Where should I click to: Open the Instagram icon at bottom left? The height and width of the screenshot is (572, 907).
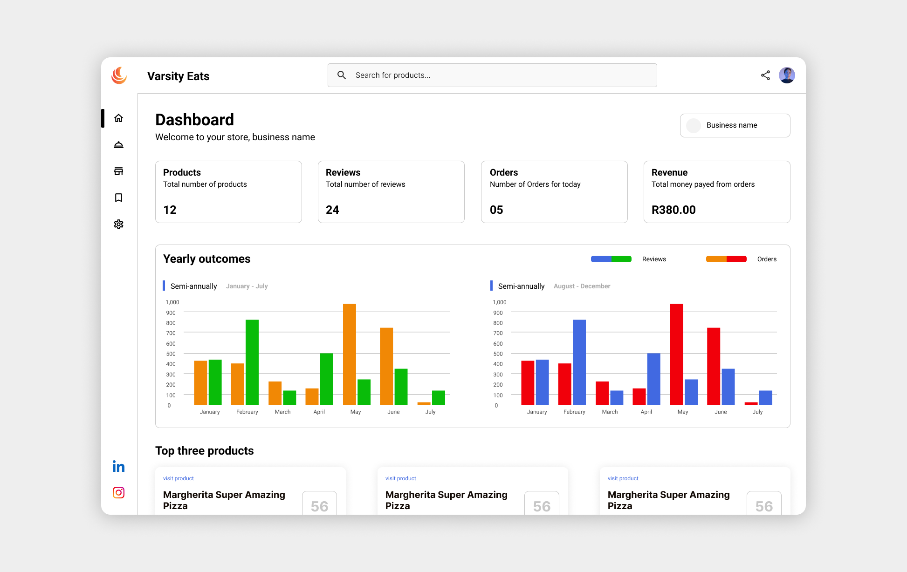click(119, 493)
